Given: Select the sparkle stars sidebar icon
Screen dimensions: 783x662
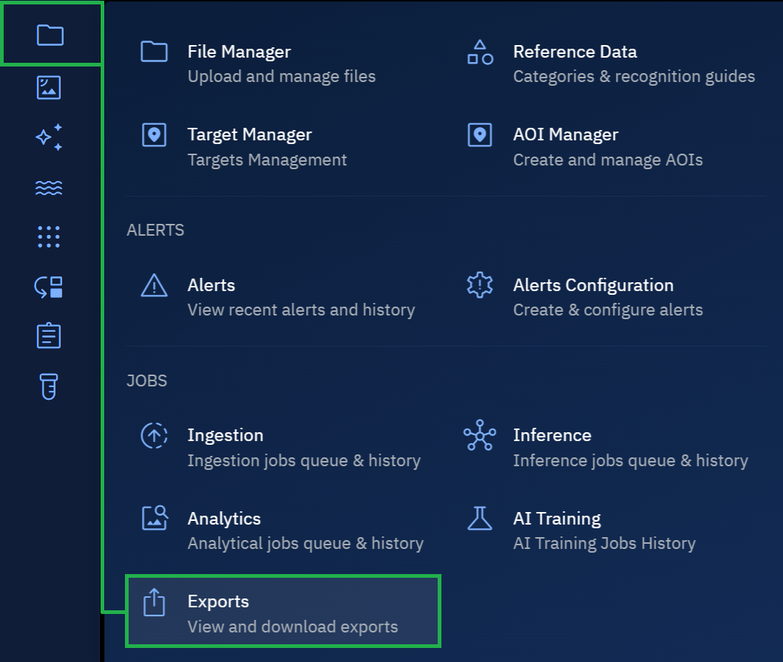Looking at the screenshot, I should 49,137.
